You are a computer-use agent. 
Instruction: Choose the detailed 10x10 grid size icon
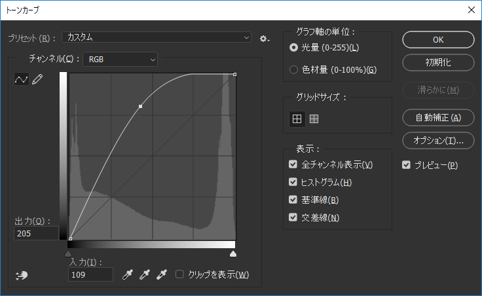click(314, 119)
